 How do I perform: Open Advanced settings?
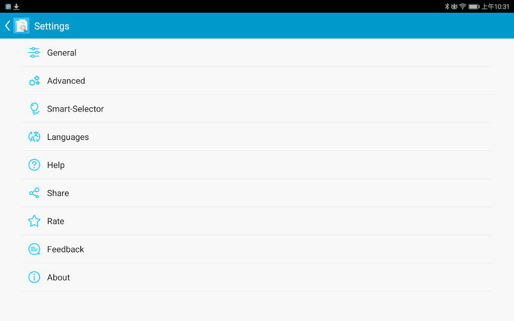click(66, 81)
